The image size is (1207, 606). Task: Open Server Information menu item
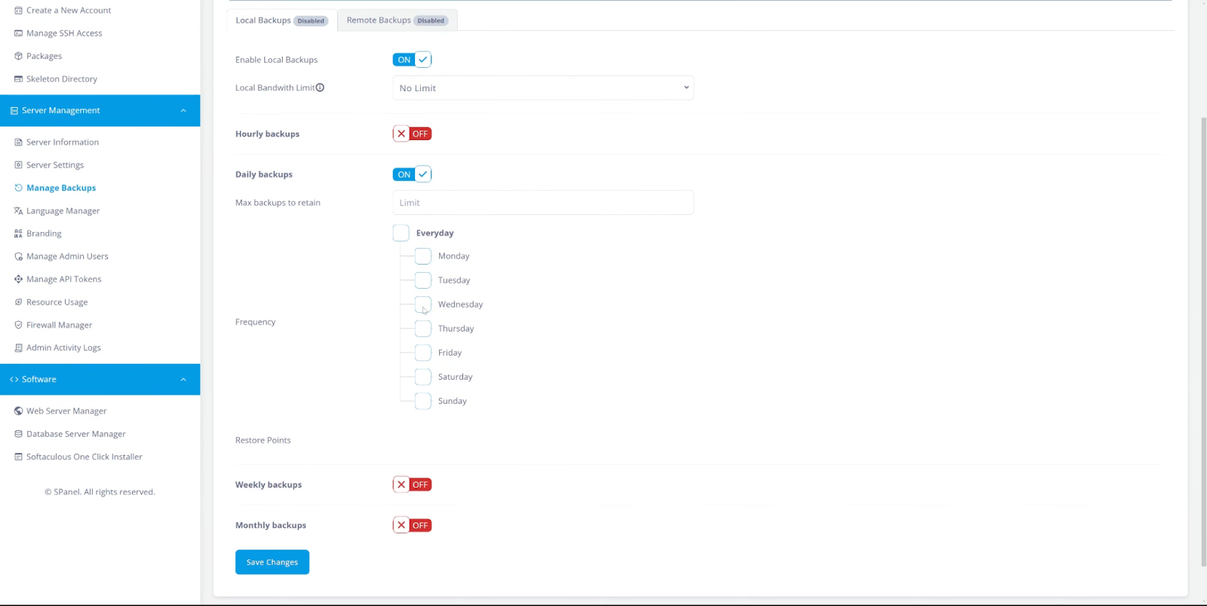(x=63, y=142)
